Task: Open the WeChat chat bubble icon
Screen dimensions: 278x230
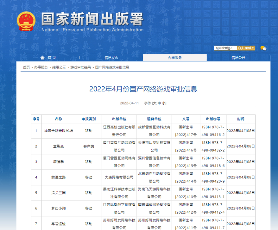Action: coord(263,48)
